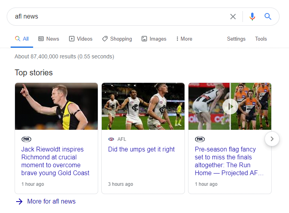Click the Images tab picture icon

pos(144,39)
